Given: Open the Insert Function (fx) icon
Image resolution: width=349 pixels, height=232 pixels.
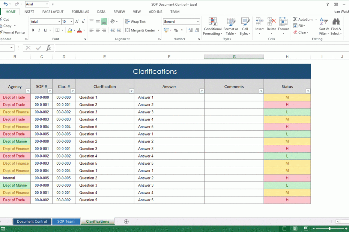Looking at the screenshot, I should (48, 48).
